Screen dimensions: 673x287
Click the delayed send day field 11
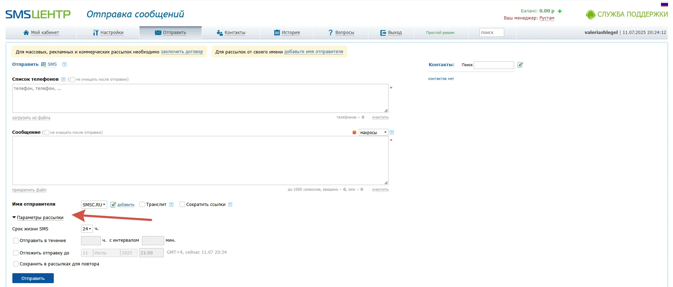click(87, 253)
